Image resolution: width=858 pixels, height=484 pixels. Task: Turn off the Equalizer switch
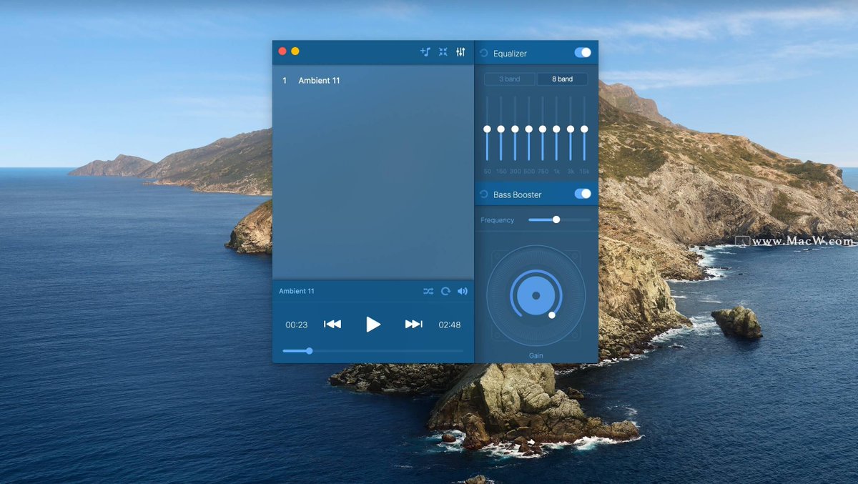[x=583, y=52]
